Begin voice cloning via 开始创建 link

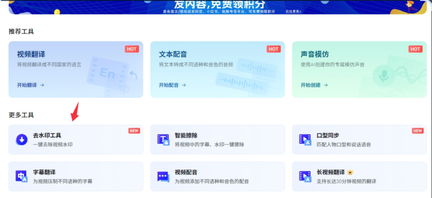(314, 85)
